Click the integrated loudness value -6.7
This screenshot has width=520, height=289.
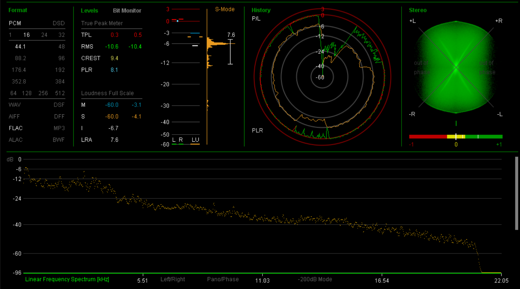[113, 128]
